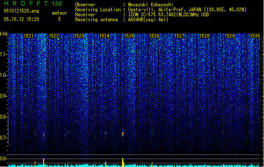Click the tallest yellow power spike near 1525

(x=123, y=162)
